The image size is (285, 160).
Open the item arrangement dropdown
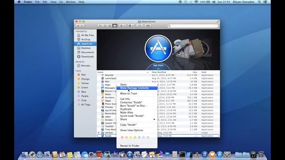click(122, 26)
